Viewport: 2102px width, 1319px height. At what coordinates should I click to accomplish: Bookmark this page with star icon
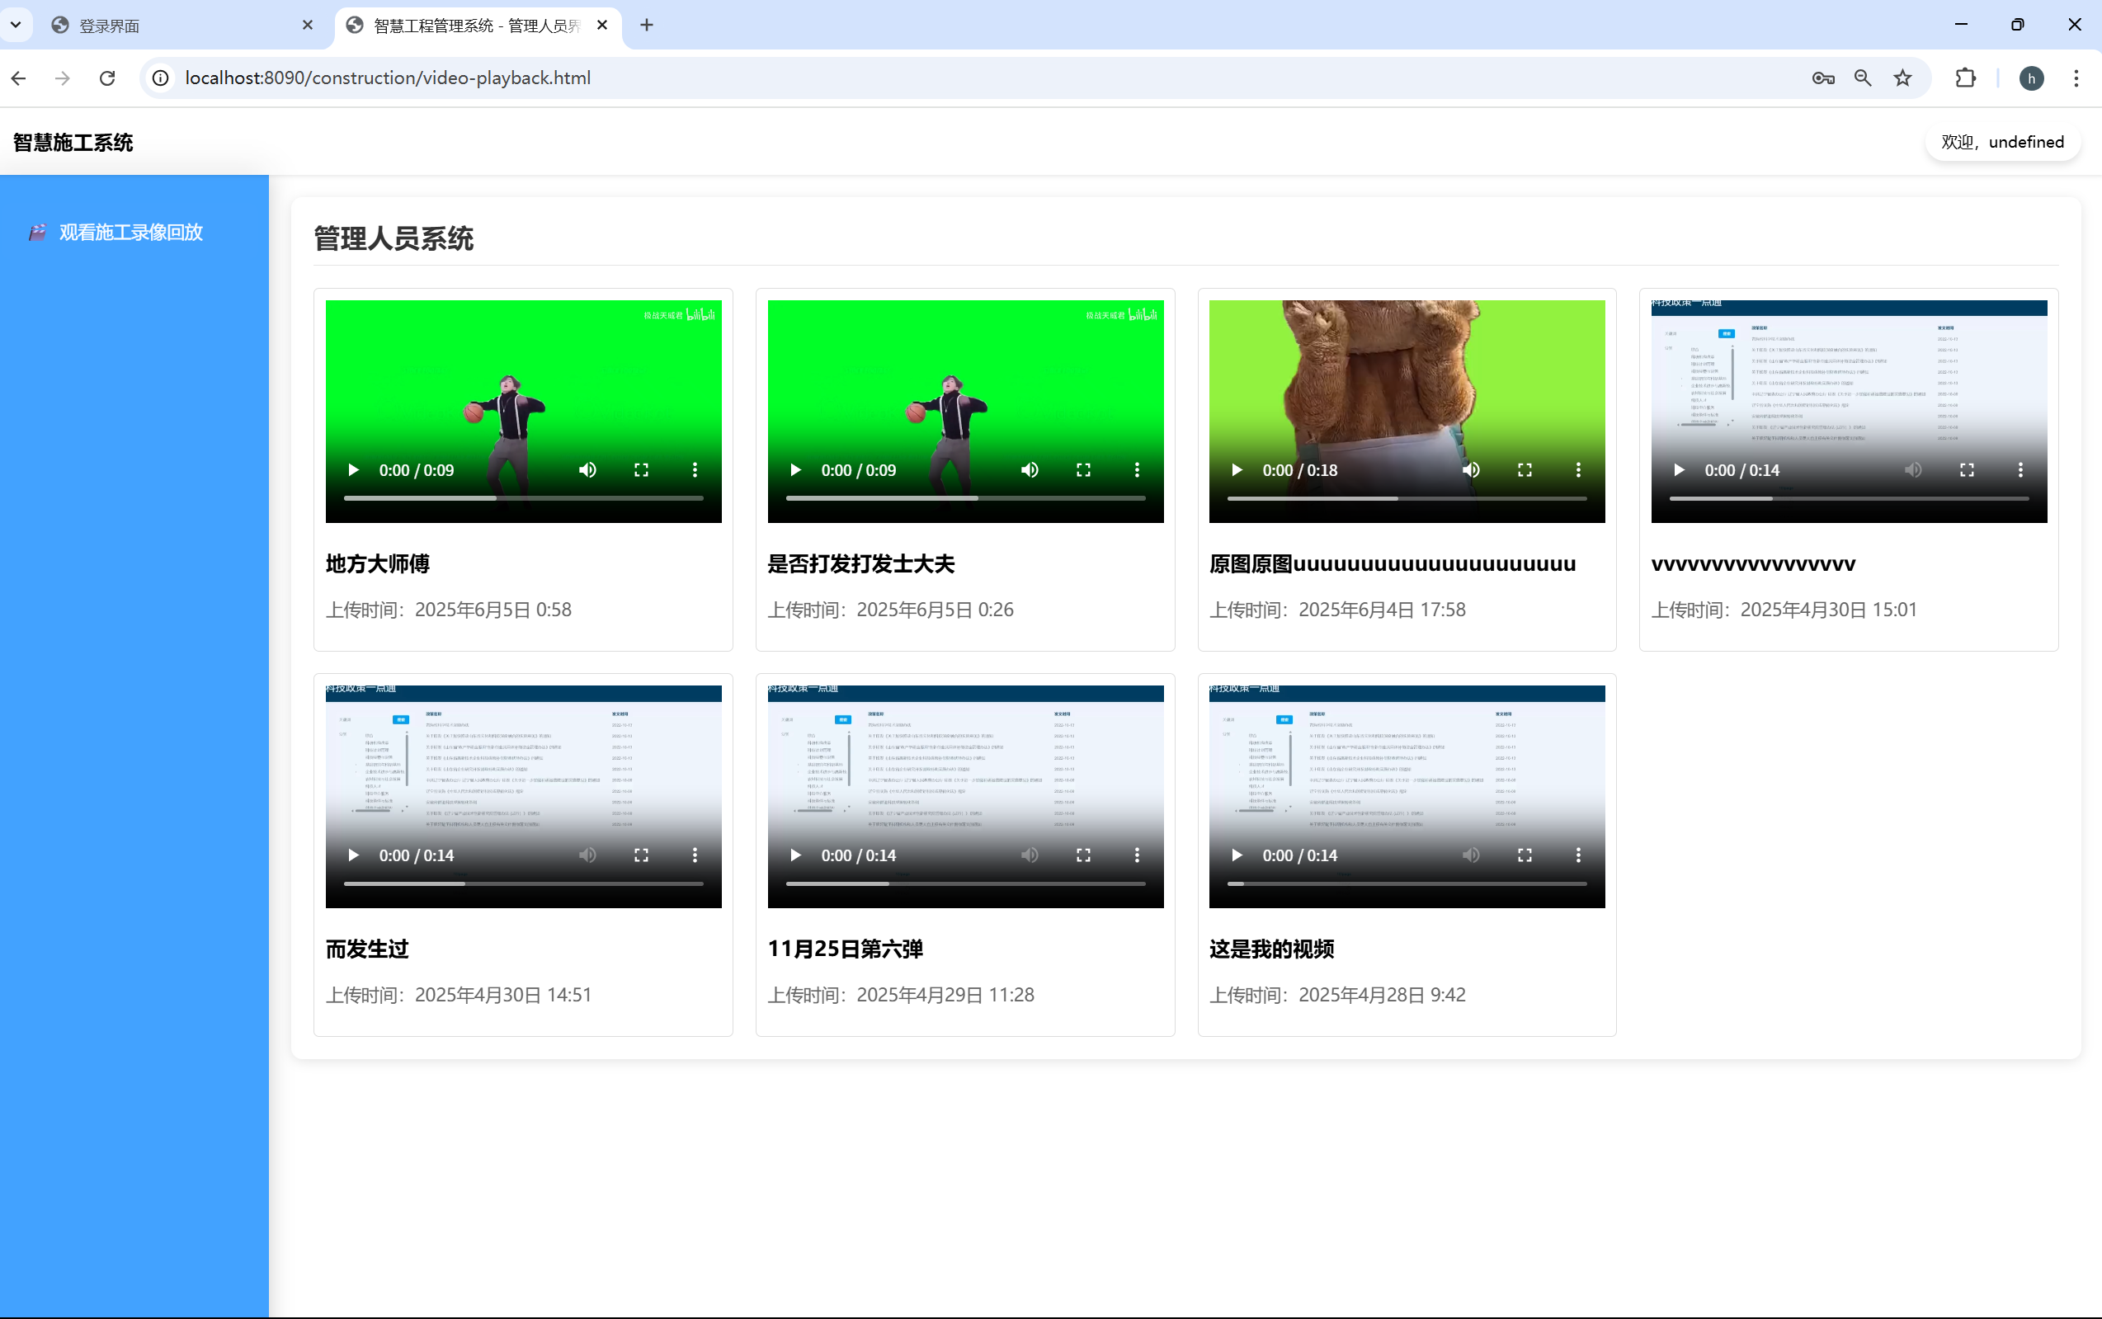(x=1902, y=78)
